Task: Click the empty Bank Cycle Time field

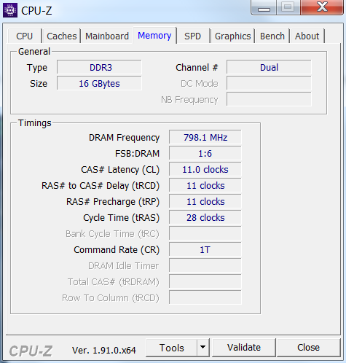Action: coord(205,233)
